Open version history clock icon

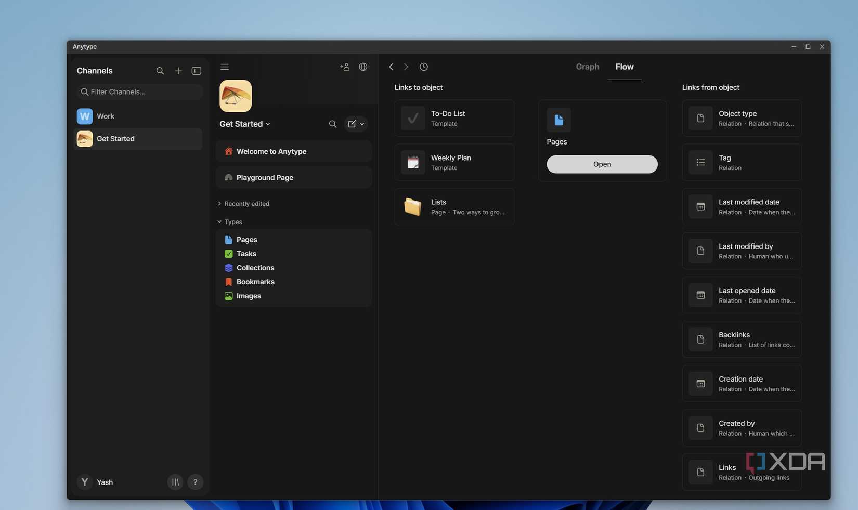[x=424, y=67]
